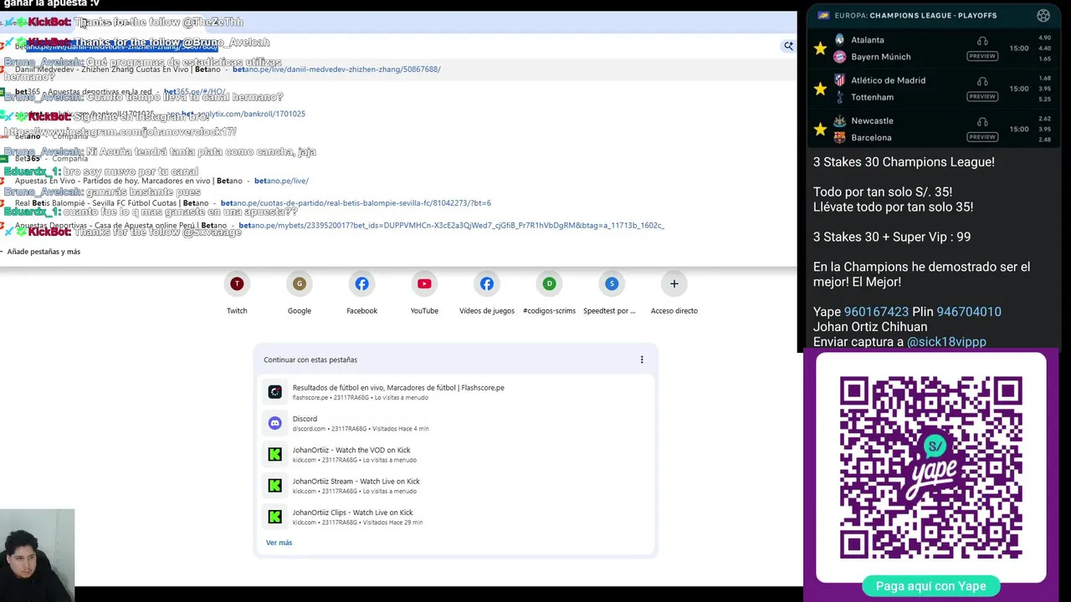Open the first Facebook shortcut tile
Screen dimensions: 1071x602
(361, 293)
